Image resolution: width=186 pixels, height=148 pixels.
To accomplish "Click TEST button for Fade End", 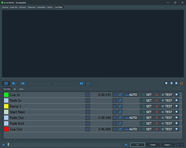I will point(167,123).
